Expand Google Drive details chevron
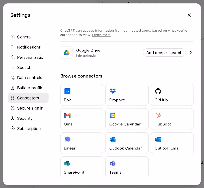 (191, 53)
